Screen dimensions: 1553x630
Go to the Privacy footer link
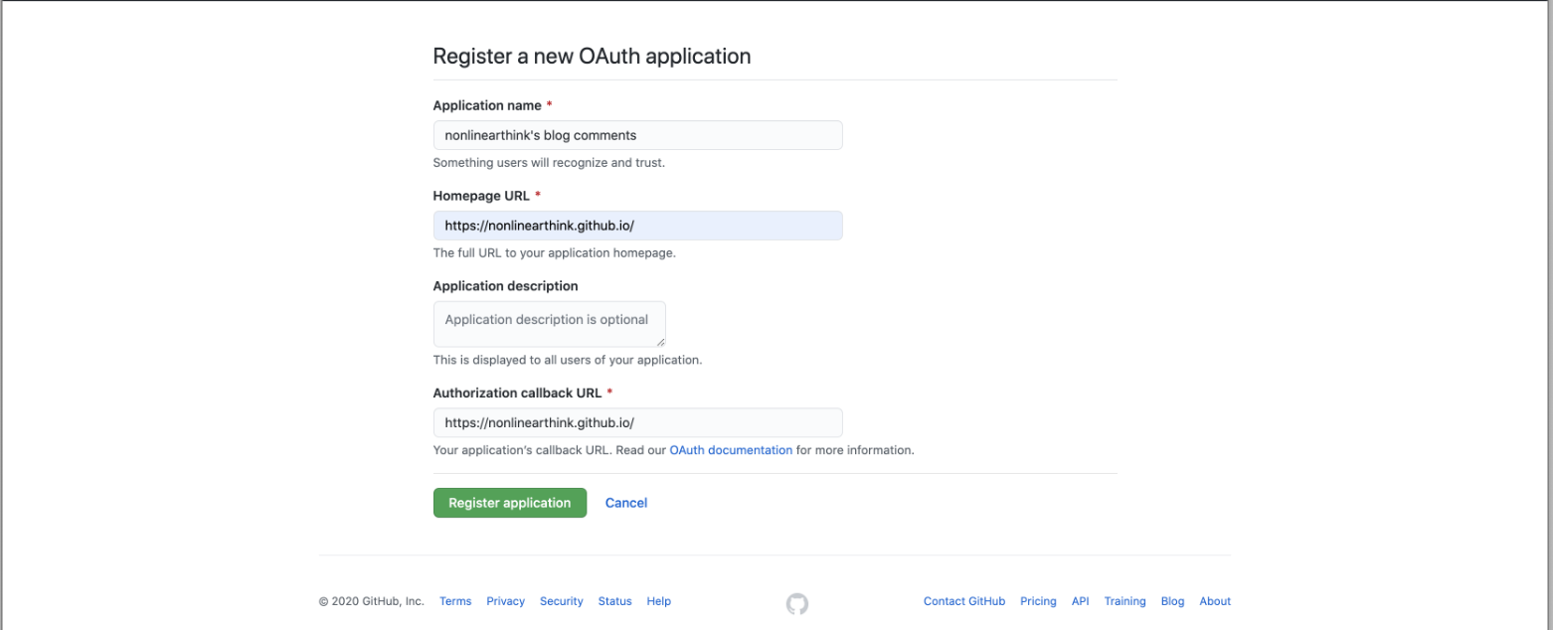[505, 601]
